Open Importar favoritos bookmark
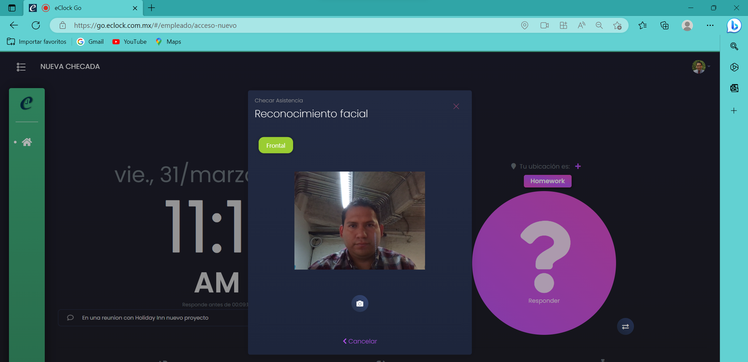748x362 pixels. [36, 42]
